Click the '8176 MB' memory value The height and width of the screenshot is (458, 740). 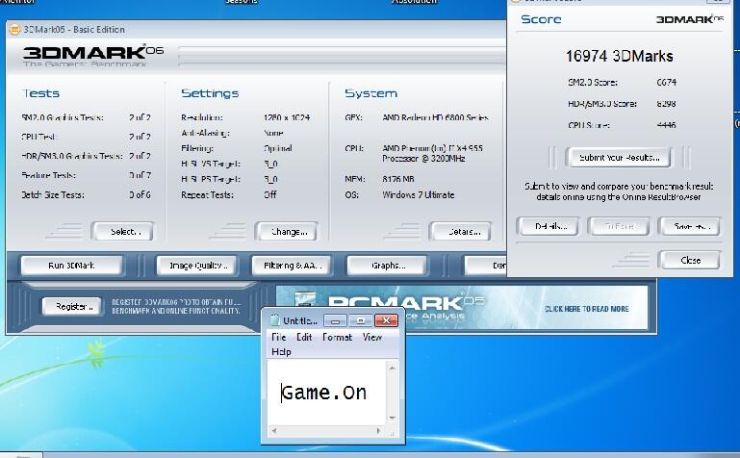[x=398, y=179]
